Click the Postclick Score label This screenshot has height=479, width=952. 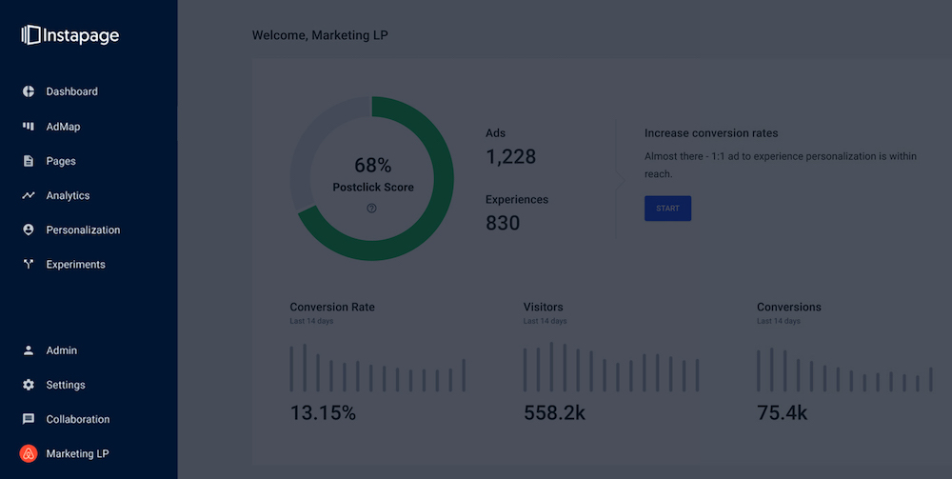click(x=373, y=187)
